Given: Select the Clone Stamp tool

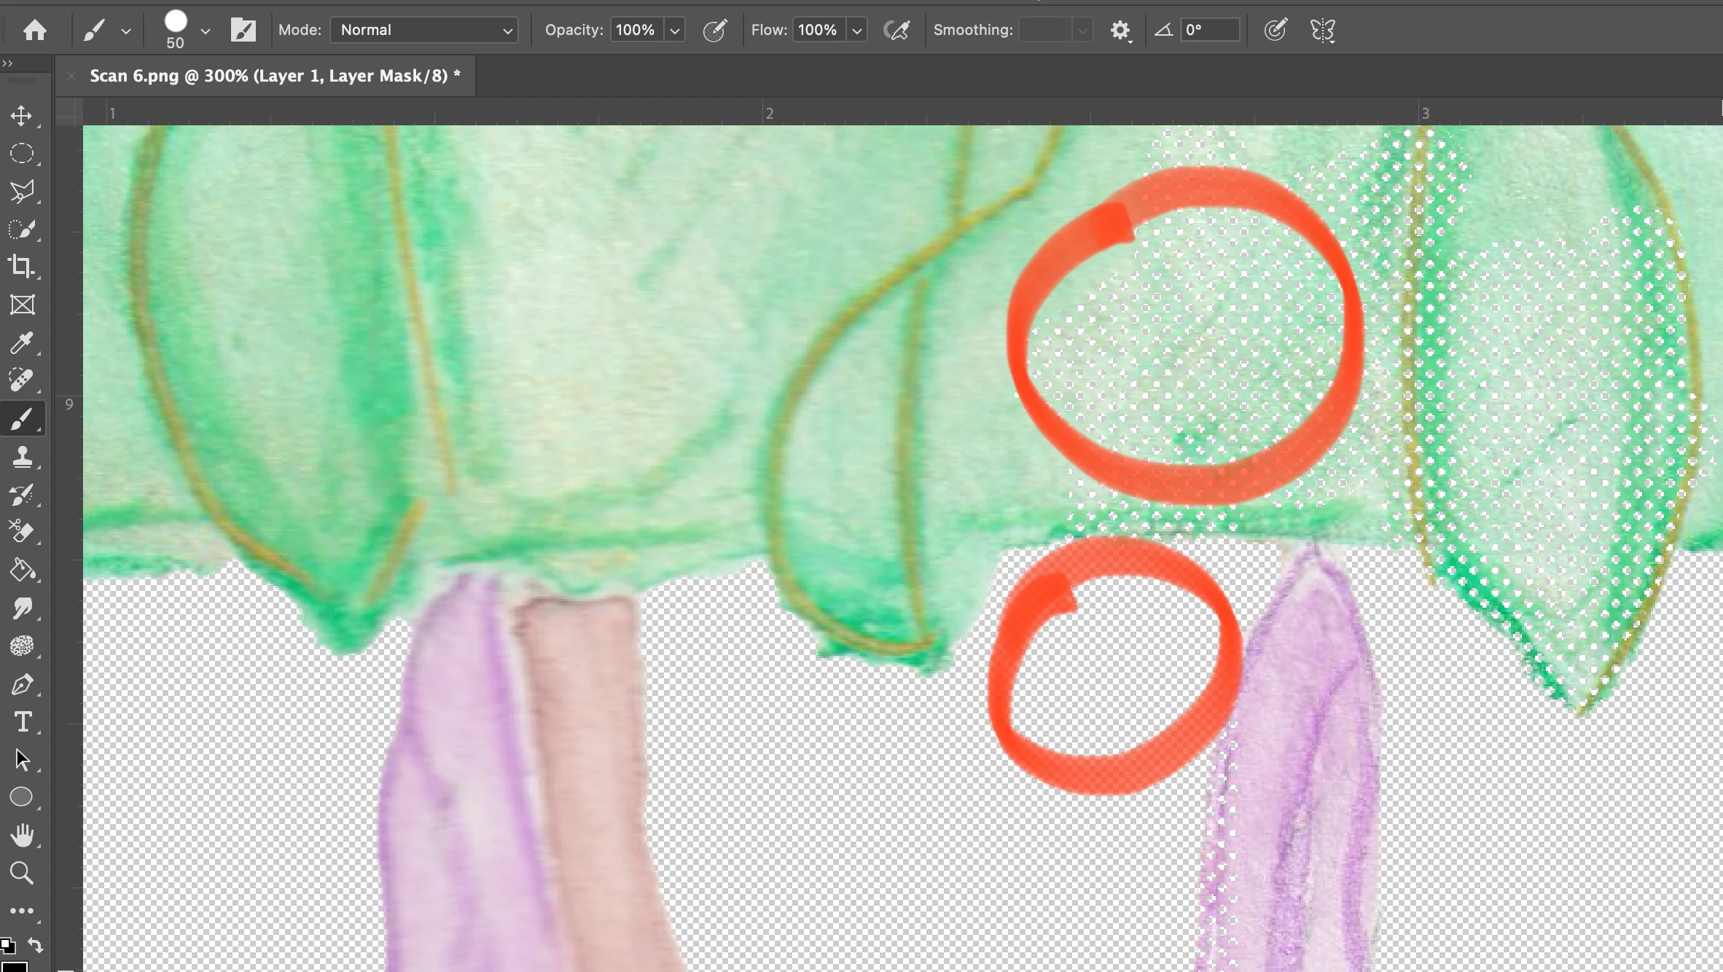Looking at the screenshot, I should pyautogui.click(x=21, y=457).
